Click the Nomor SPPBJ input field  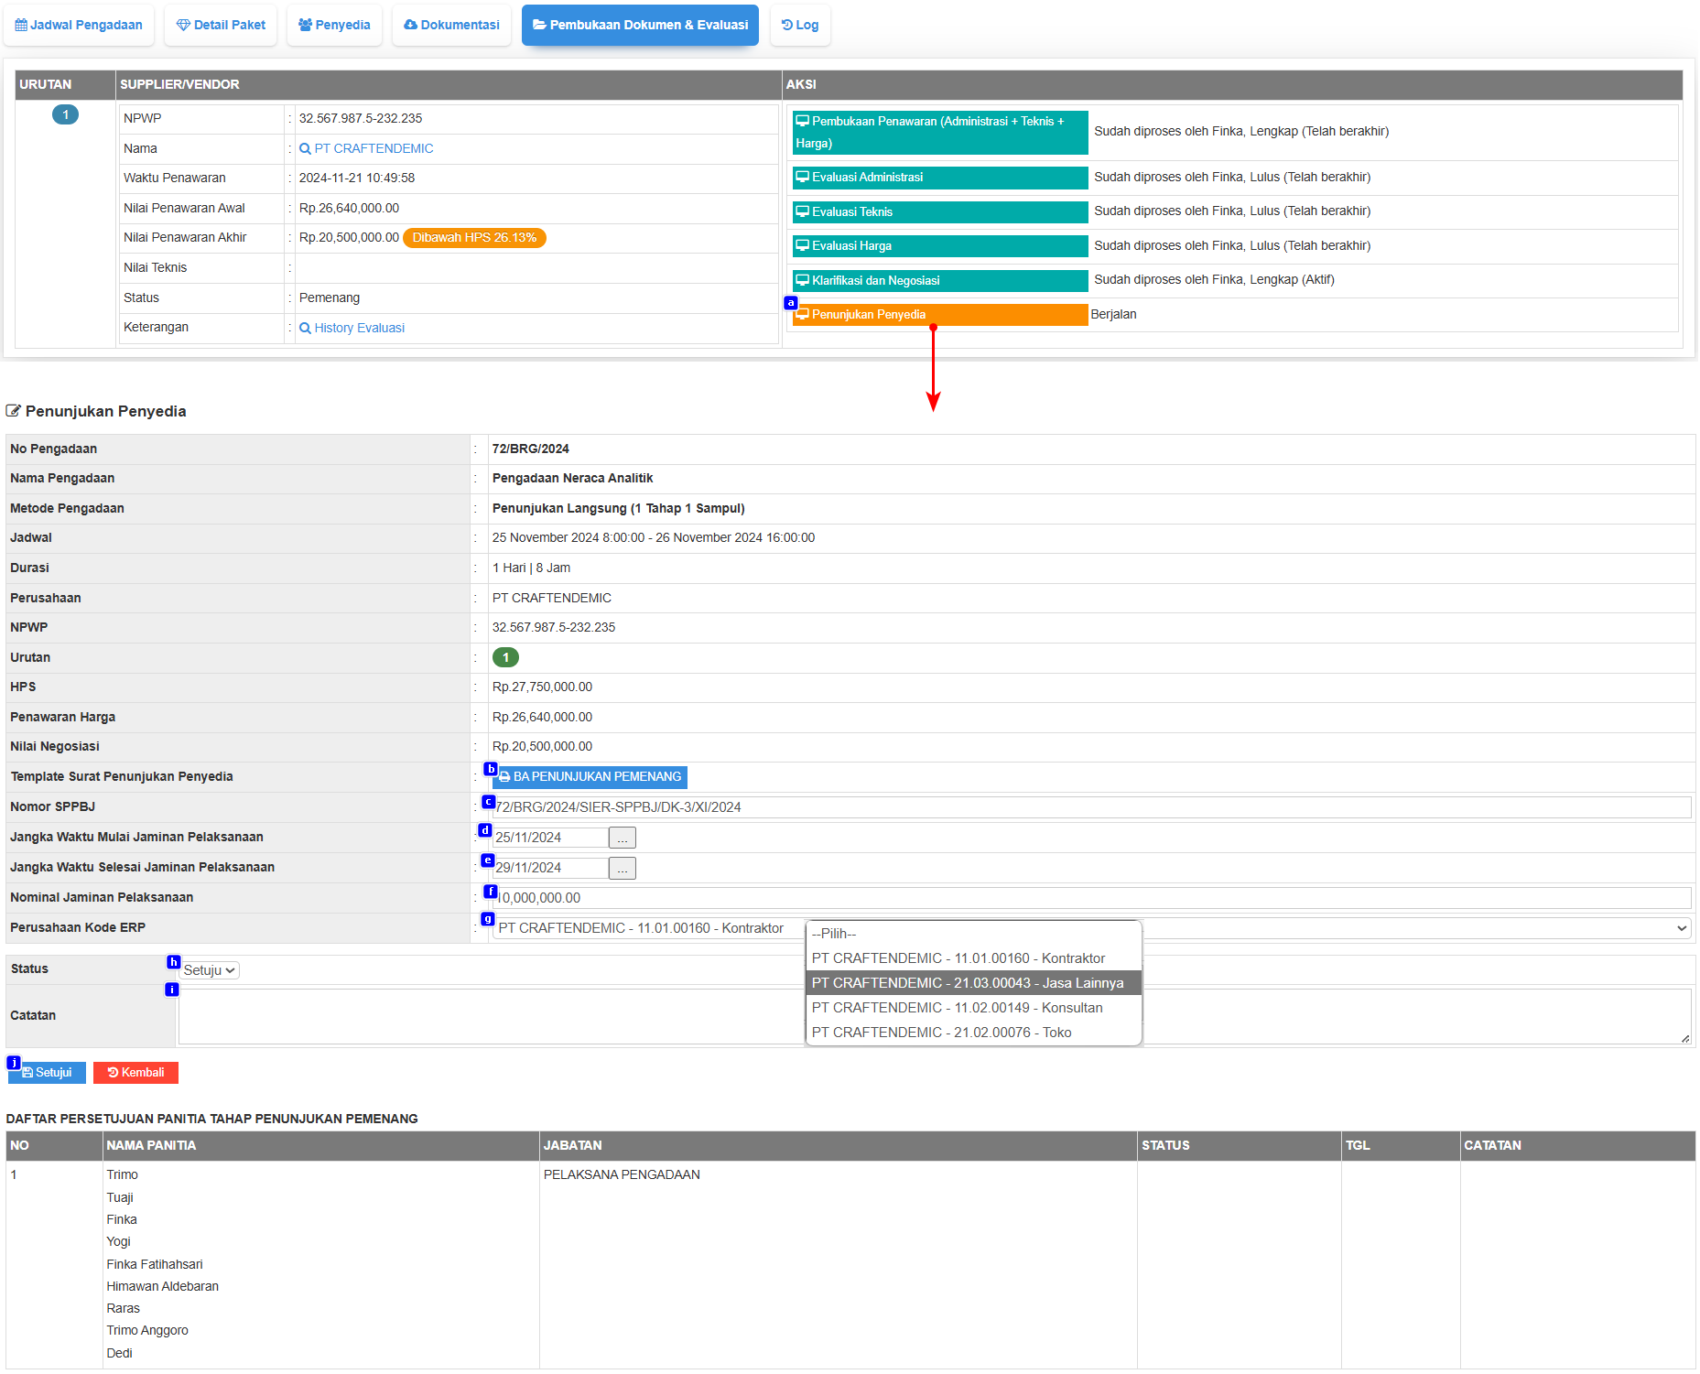1091,807
